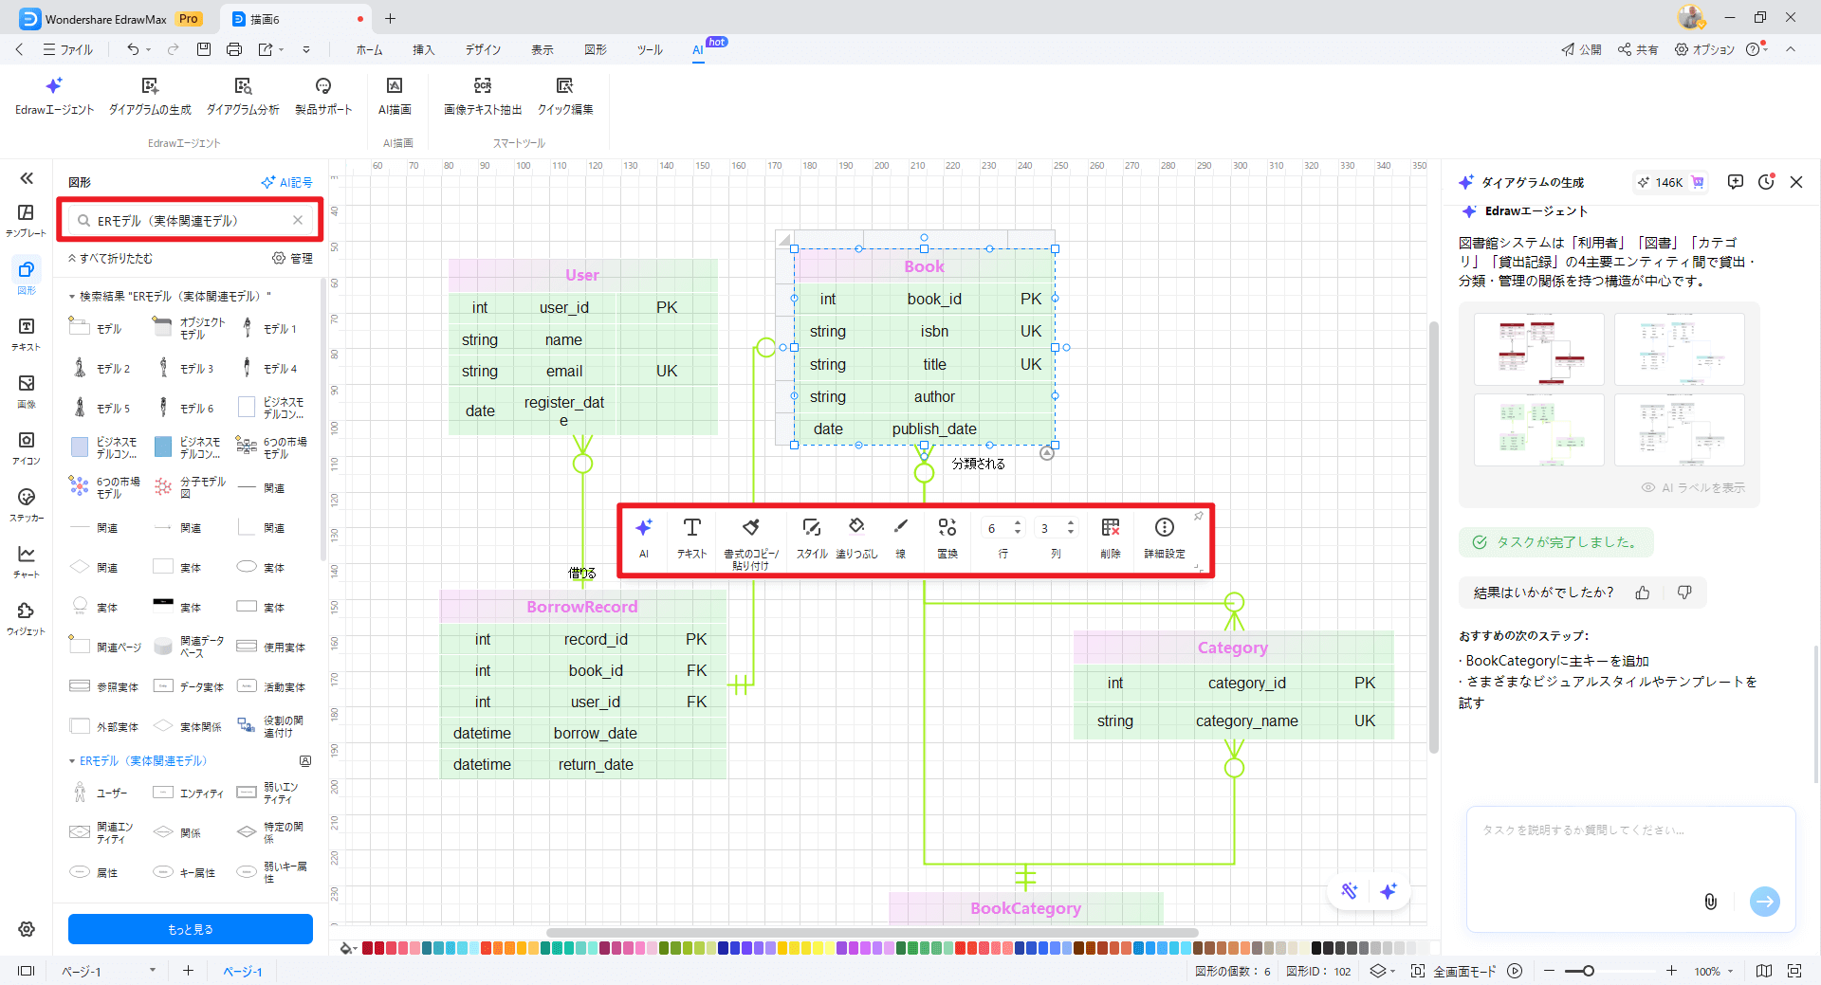Switch to the 挿入 ribbon tab
The height and width of the screenshot is (985, 1821).
tap(423, 49)
